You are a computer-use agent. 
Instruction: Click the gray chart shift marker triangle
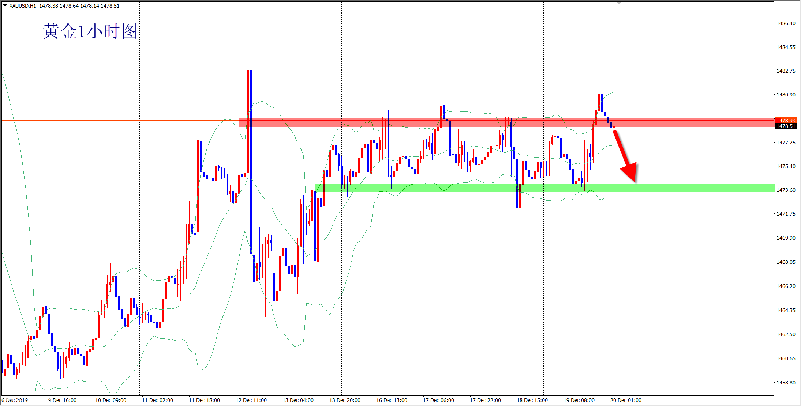tap(619, 3)
